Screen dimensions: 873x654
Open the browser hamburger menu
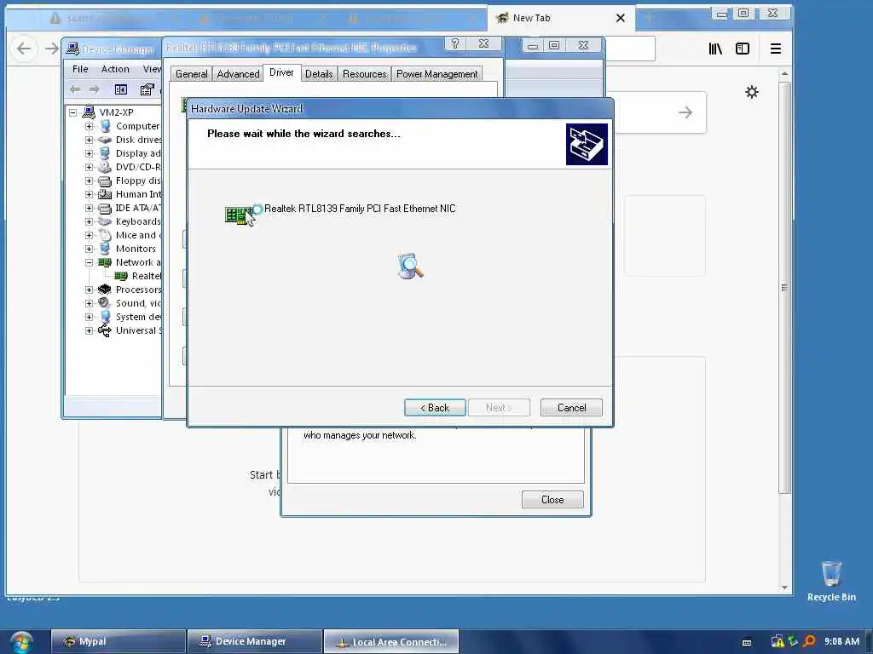click(776, 49)
